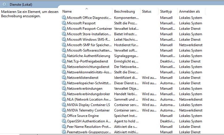Click 'Speichert Inst...' description cell
224x135 pixels.
pyautogui.click(x=126, y=116)
